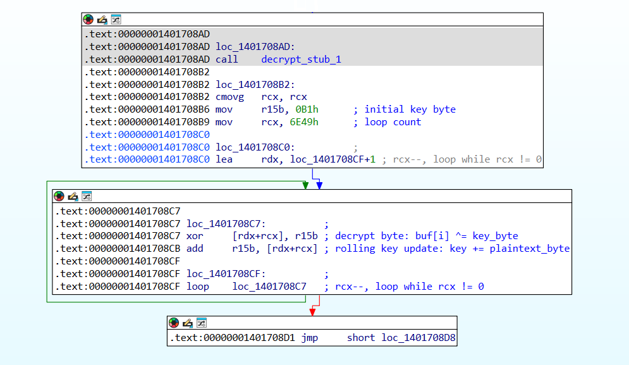629x365 pixels.
Task: Click color icon in loc_1401708C7 node
Action: (59, 196)
